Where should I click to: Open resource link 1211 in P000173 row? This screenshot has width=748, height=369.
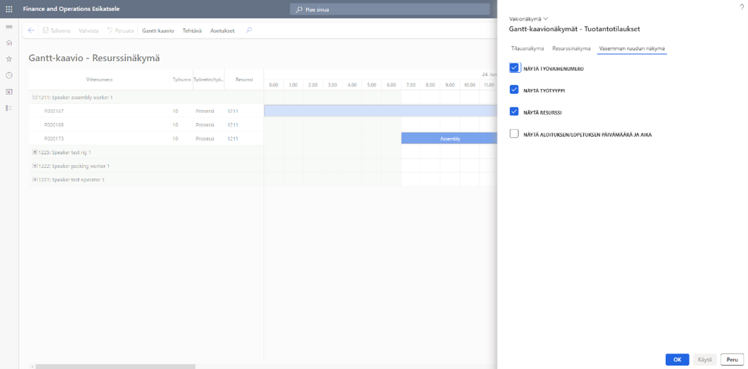(x=233, y=139)
